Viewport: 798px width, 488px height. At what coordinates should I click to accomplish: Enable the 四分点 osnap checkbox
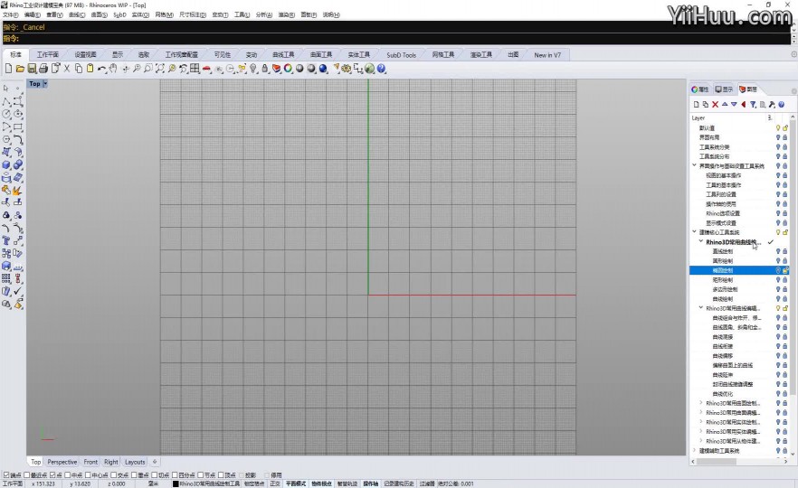(x=175, y=475)
